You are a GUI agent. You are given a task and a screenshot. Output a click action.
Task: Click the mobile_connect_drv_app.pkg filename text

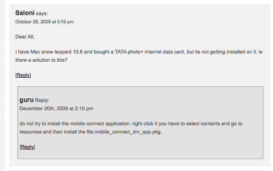[x=128, y=132]
